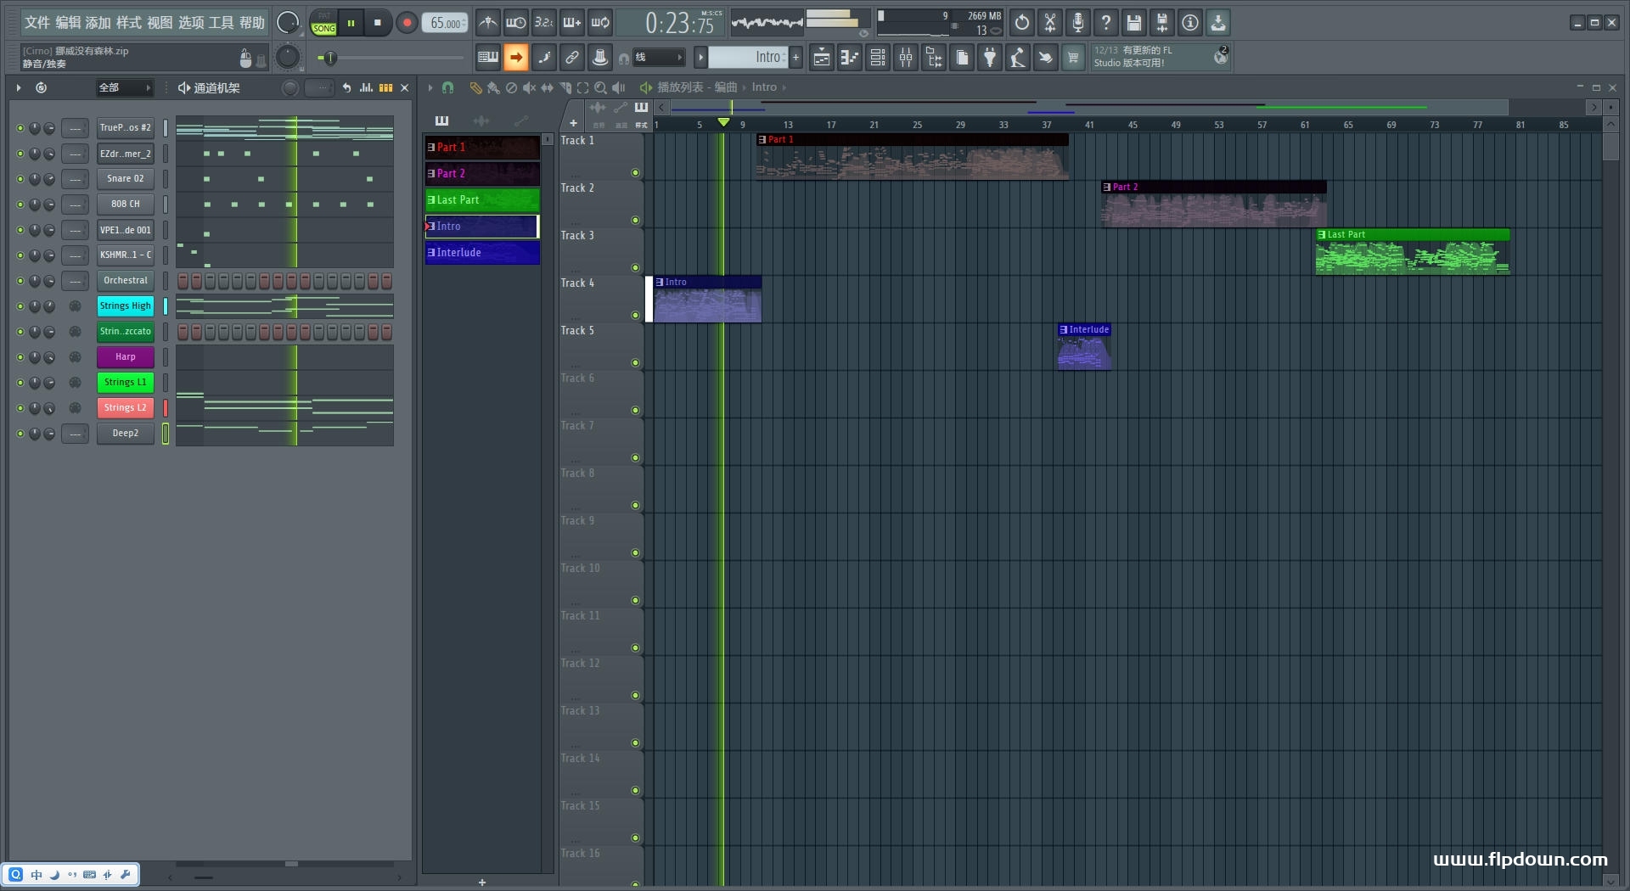This screenshot has height=891, width=1630.
Task: Click the microphone recording icon
Action: [1078, 23]
